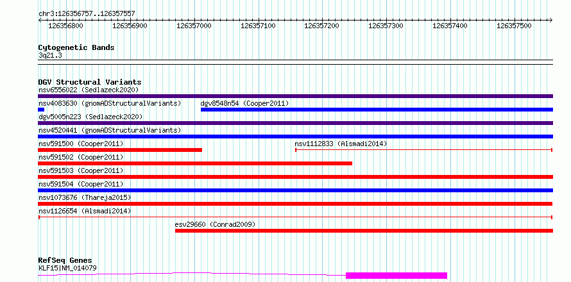
Task: Open nsv591503 (Cooper2011) label
Action: [x=81, y=170]
